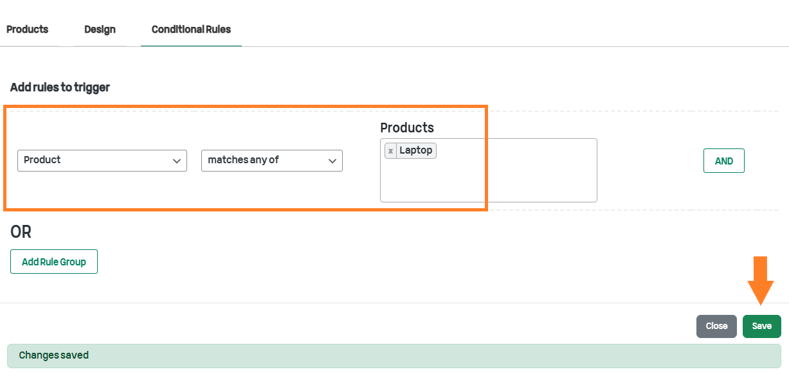The height and width of the screenshot is (374, 789).
Task: Click the gray Close button
Action: point(716,326)
